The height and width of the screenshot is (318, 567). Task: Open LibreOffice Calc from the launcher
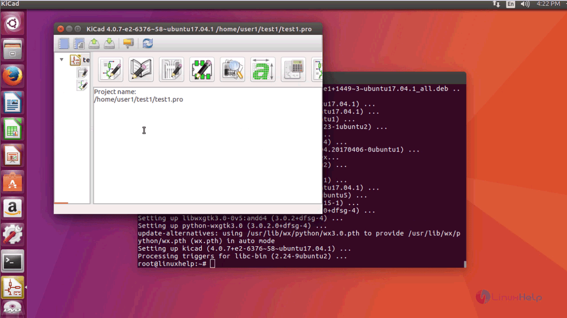pyautogui.click(x=13, y=130)
